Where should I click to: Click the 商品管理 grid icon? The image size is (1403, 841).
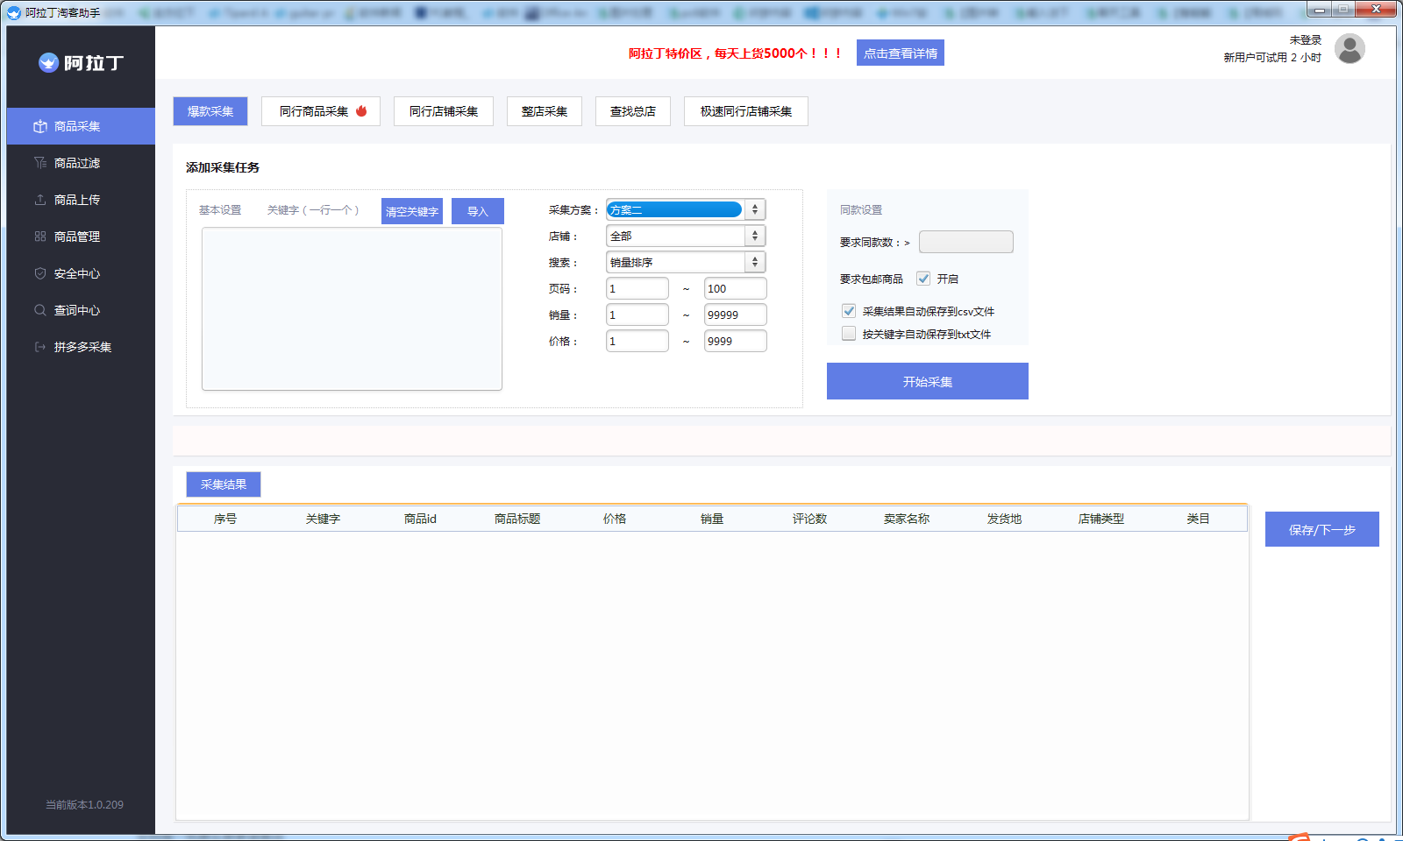(40, 237)
